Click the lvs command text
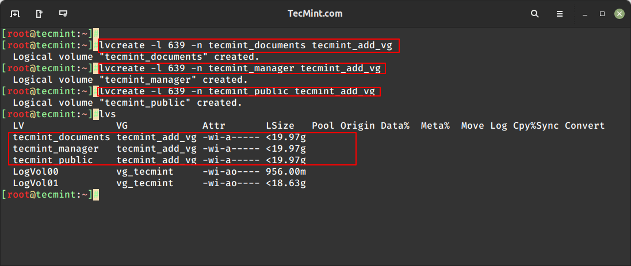The height and width of the screenshot is (266, 631). pos(108,114)
